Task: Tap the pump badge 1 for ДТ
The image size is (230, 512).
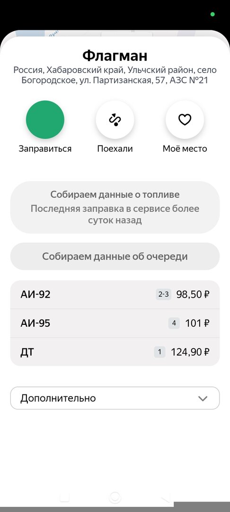Action: [x=159, y=352]
